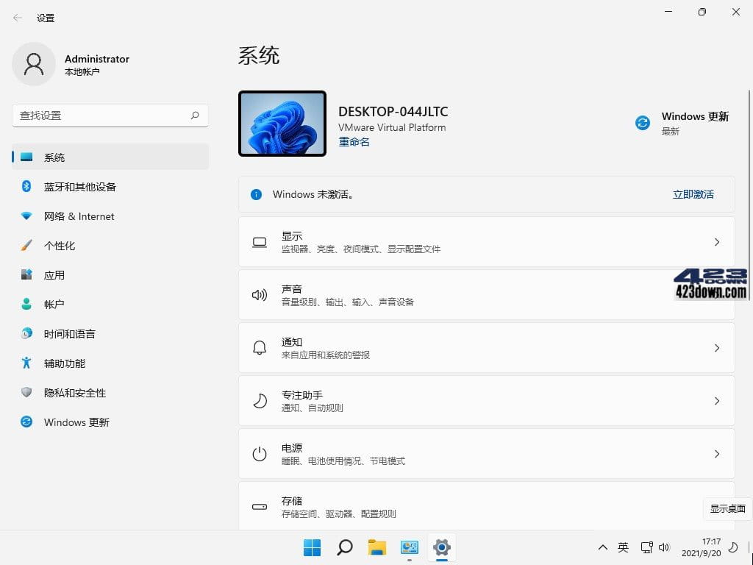
Task: Open File Explorer from the taskbar
Action: click(x=376, y=547)
